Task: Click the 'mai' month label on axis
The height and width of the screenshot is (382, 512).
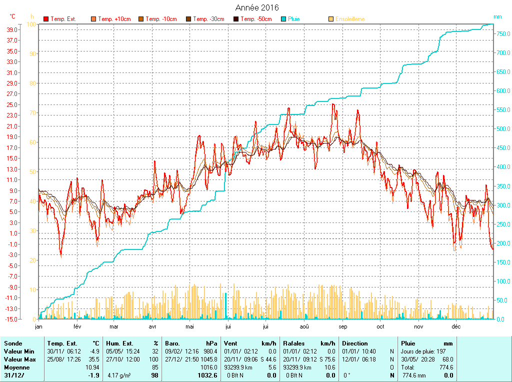Action: coord(189,326)
